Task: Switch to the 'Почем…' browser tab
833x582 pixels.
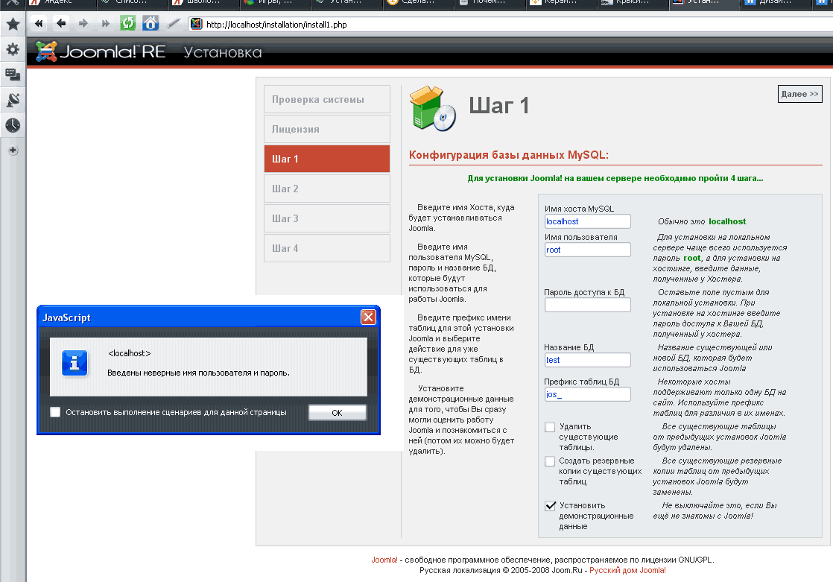Action: [490, 3]
